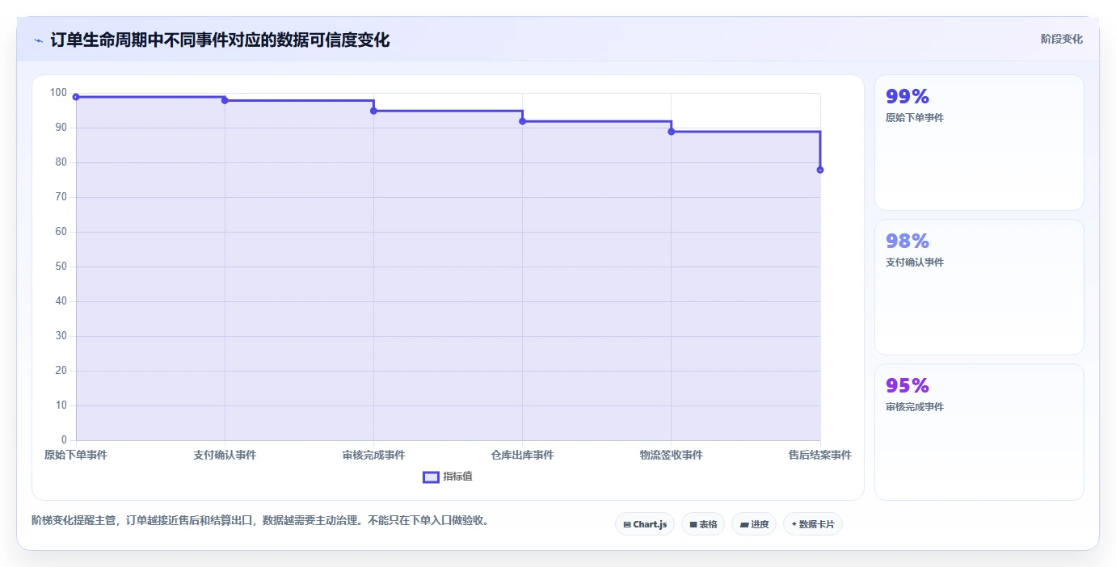Select the 表格 tag chip
Image resolution: width=1116 pixels, height=567 pixels.
coord(702,524)
